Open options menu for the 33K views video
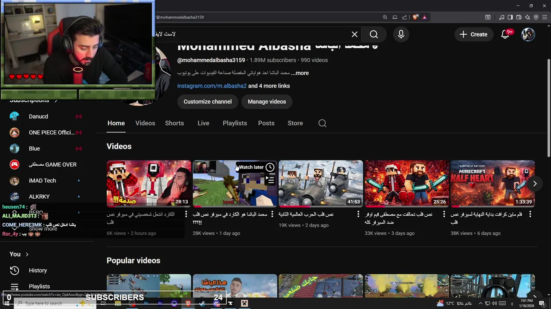 click(x=444, y=214)
